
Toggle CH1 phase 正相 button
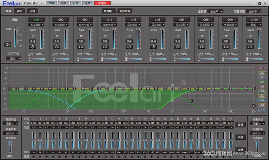(32, 41)
